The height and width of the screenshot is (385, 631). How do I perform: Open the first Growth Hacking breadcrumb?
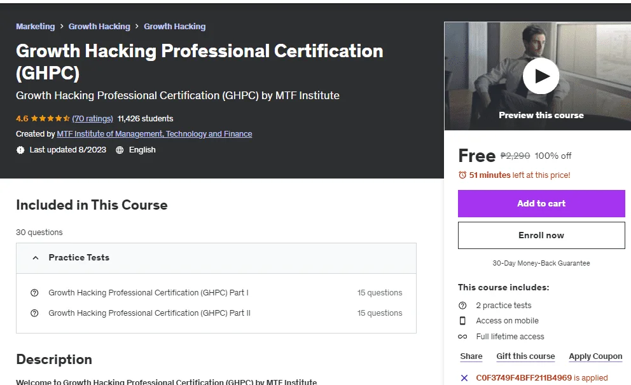[99, 27]
